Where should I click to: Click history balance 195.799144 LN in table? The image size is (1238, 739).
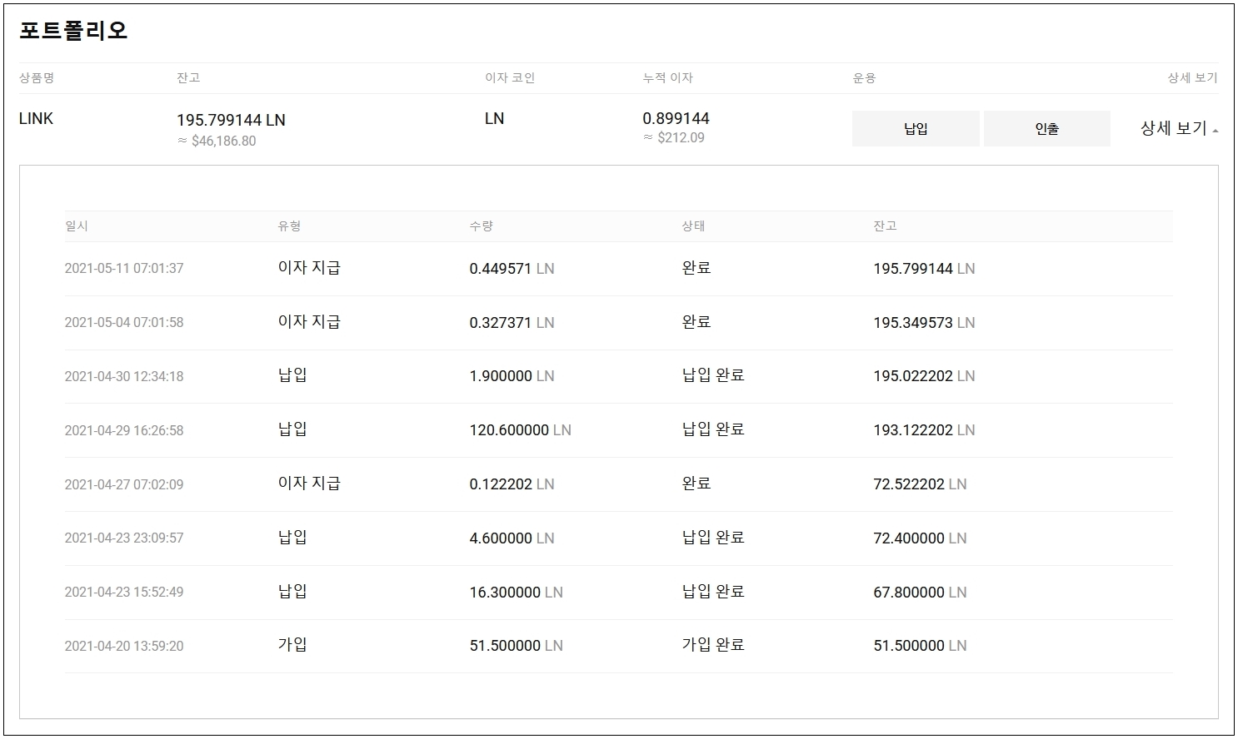point(924,269)
